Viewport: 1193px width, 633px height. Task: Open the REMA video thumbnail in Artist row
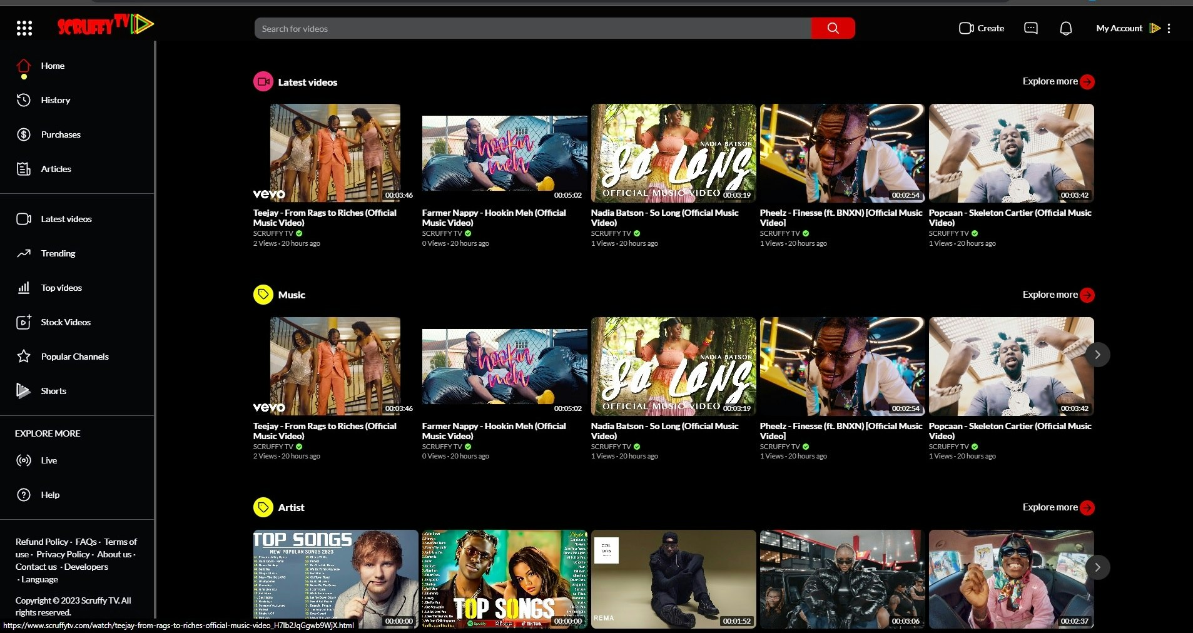coord(673,579)
